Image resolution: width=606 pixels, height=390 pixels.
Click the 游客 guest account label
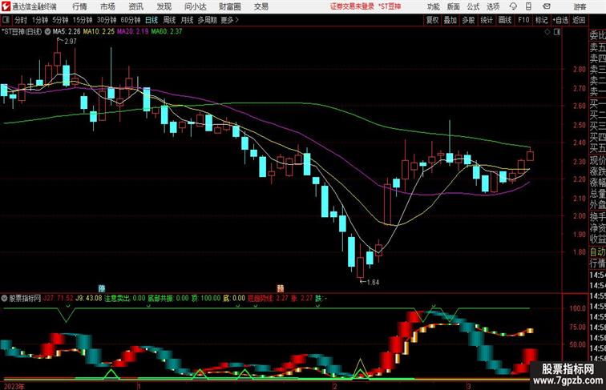click(580, 6)
